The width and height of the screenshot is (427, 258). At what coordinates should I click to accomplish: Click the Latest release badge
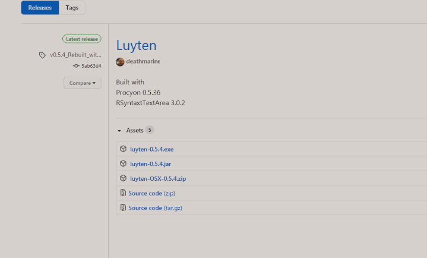click(x=82, y=39)
